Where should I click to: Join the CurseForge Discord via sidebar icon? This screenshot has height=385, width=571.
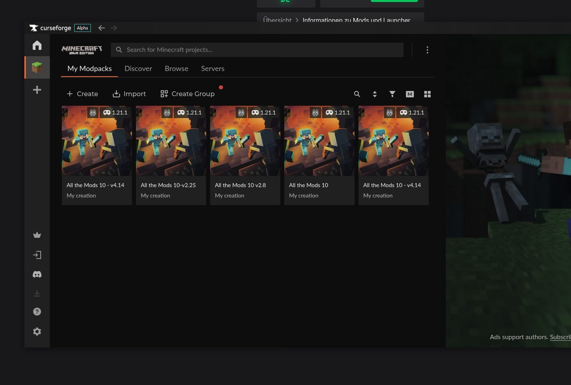[37, 274]
